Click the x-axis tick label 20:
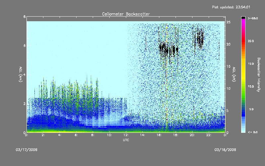The image size is (265, 166). 192,135
